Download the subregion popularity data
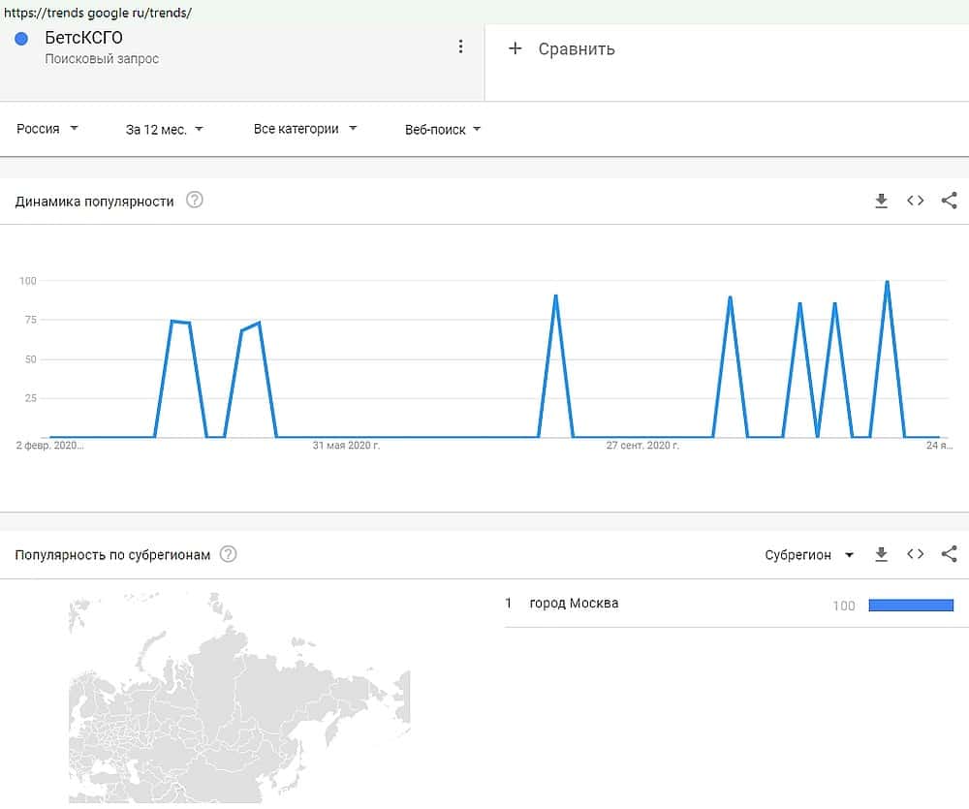Screen dimensions: 969x809 [881, 554]
